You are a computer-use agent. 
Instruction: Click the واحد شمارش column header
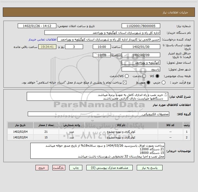(x=71, y=125)
